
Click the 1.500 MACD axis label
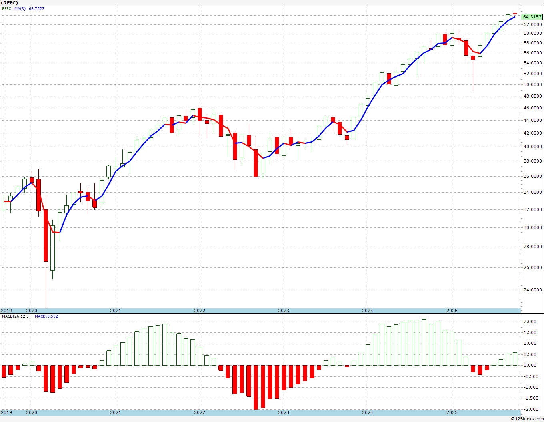pyautogui.click(x=530, y=332)
